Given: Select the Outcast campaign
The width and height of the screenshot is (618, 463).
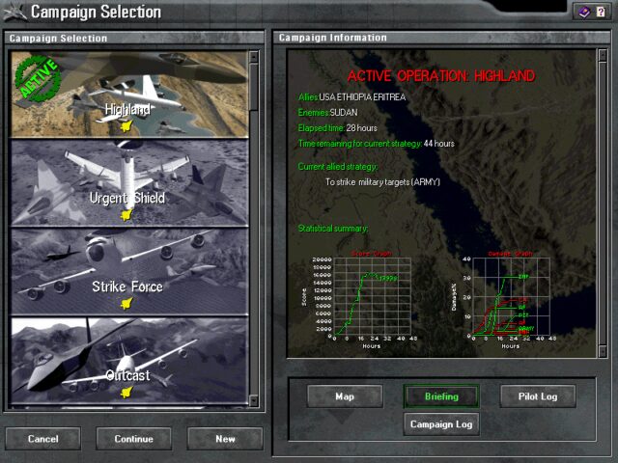Looking at the screenshot, I should coord(128,362).
